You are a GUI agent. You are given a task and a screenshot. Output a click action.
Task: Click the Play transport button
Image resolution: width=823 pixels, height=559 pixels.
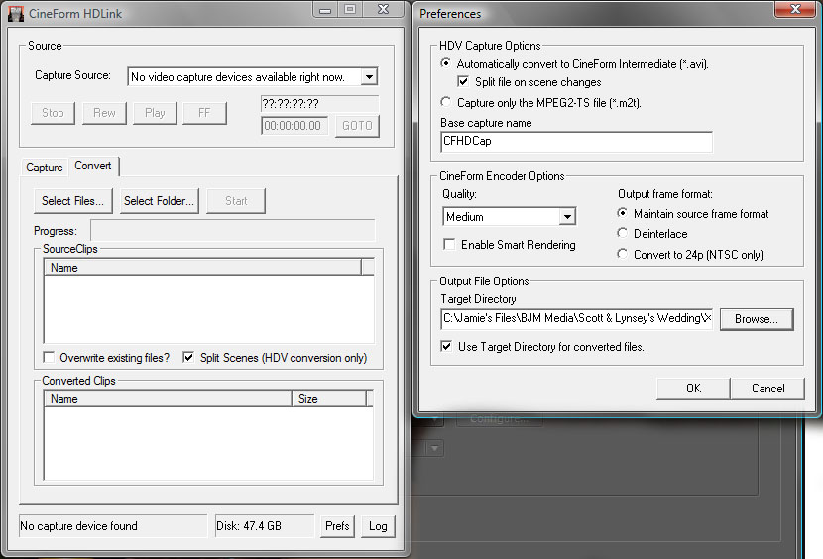155,113
